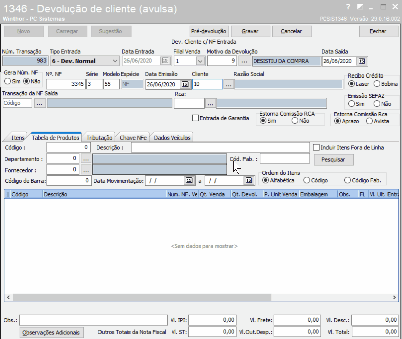The image size is (402, 339).
Task: Expand the Filial Venda dropdown
Action: 200,61
